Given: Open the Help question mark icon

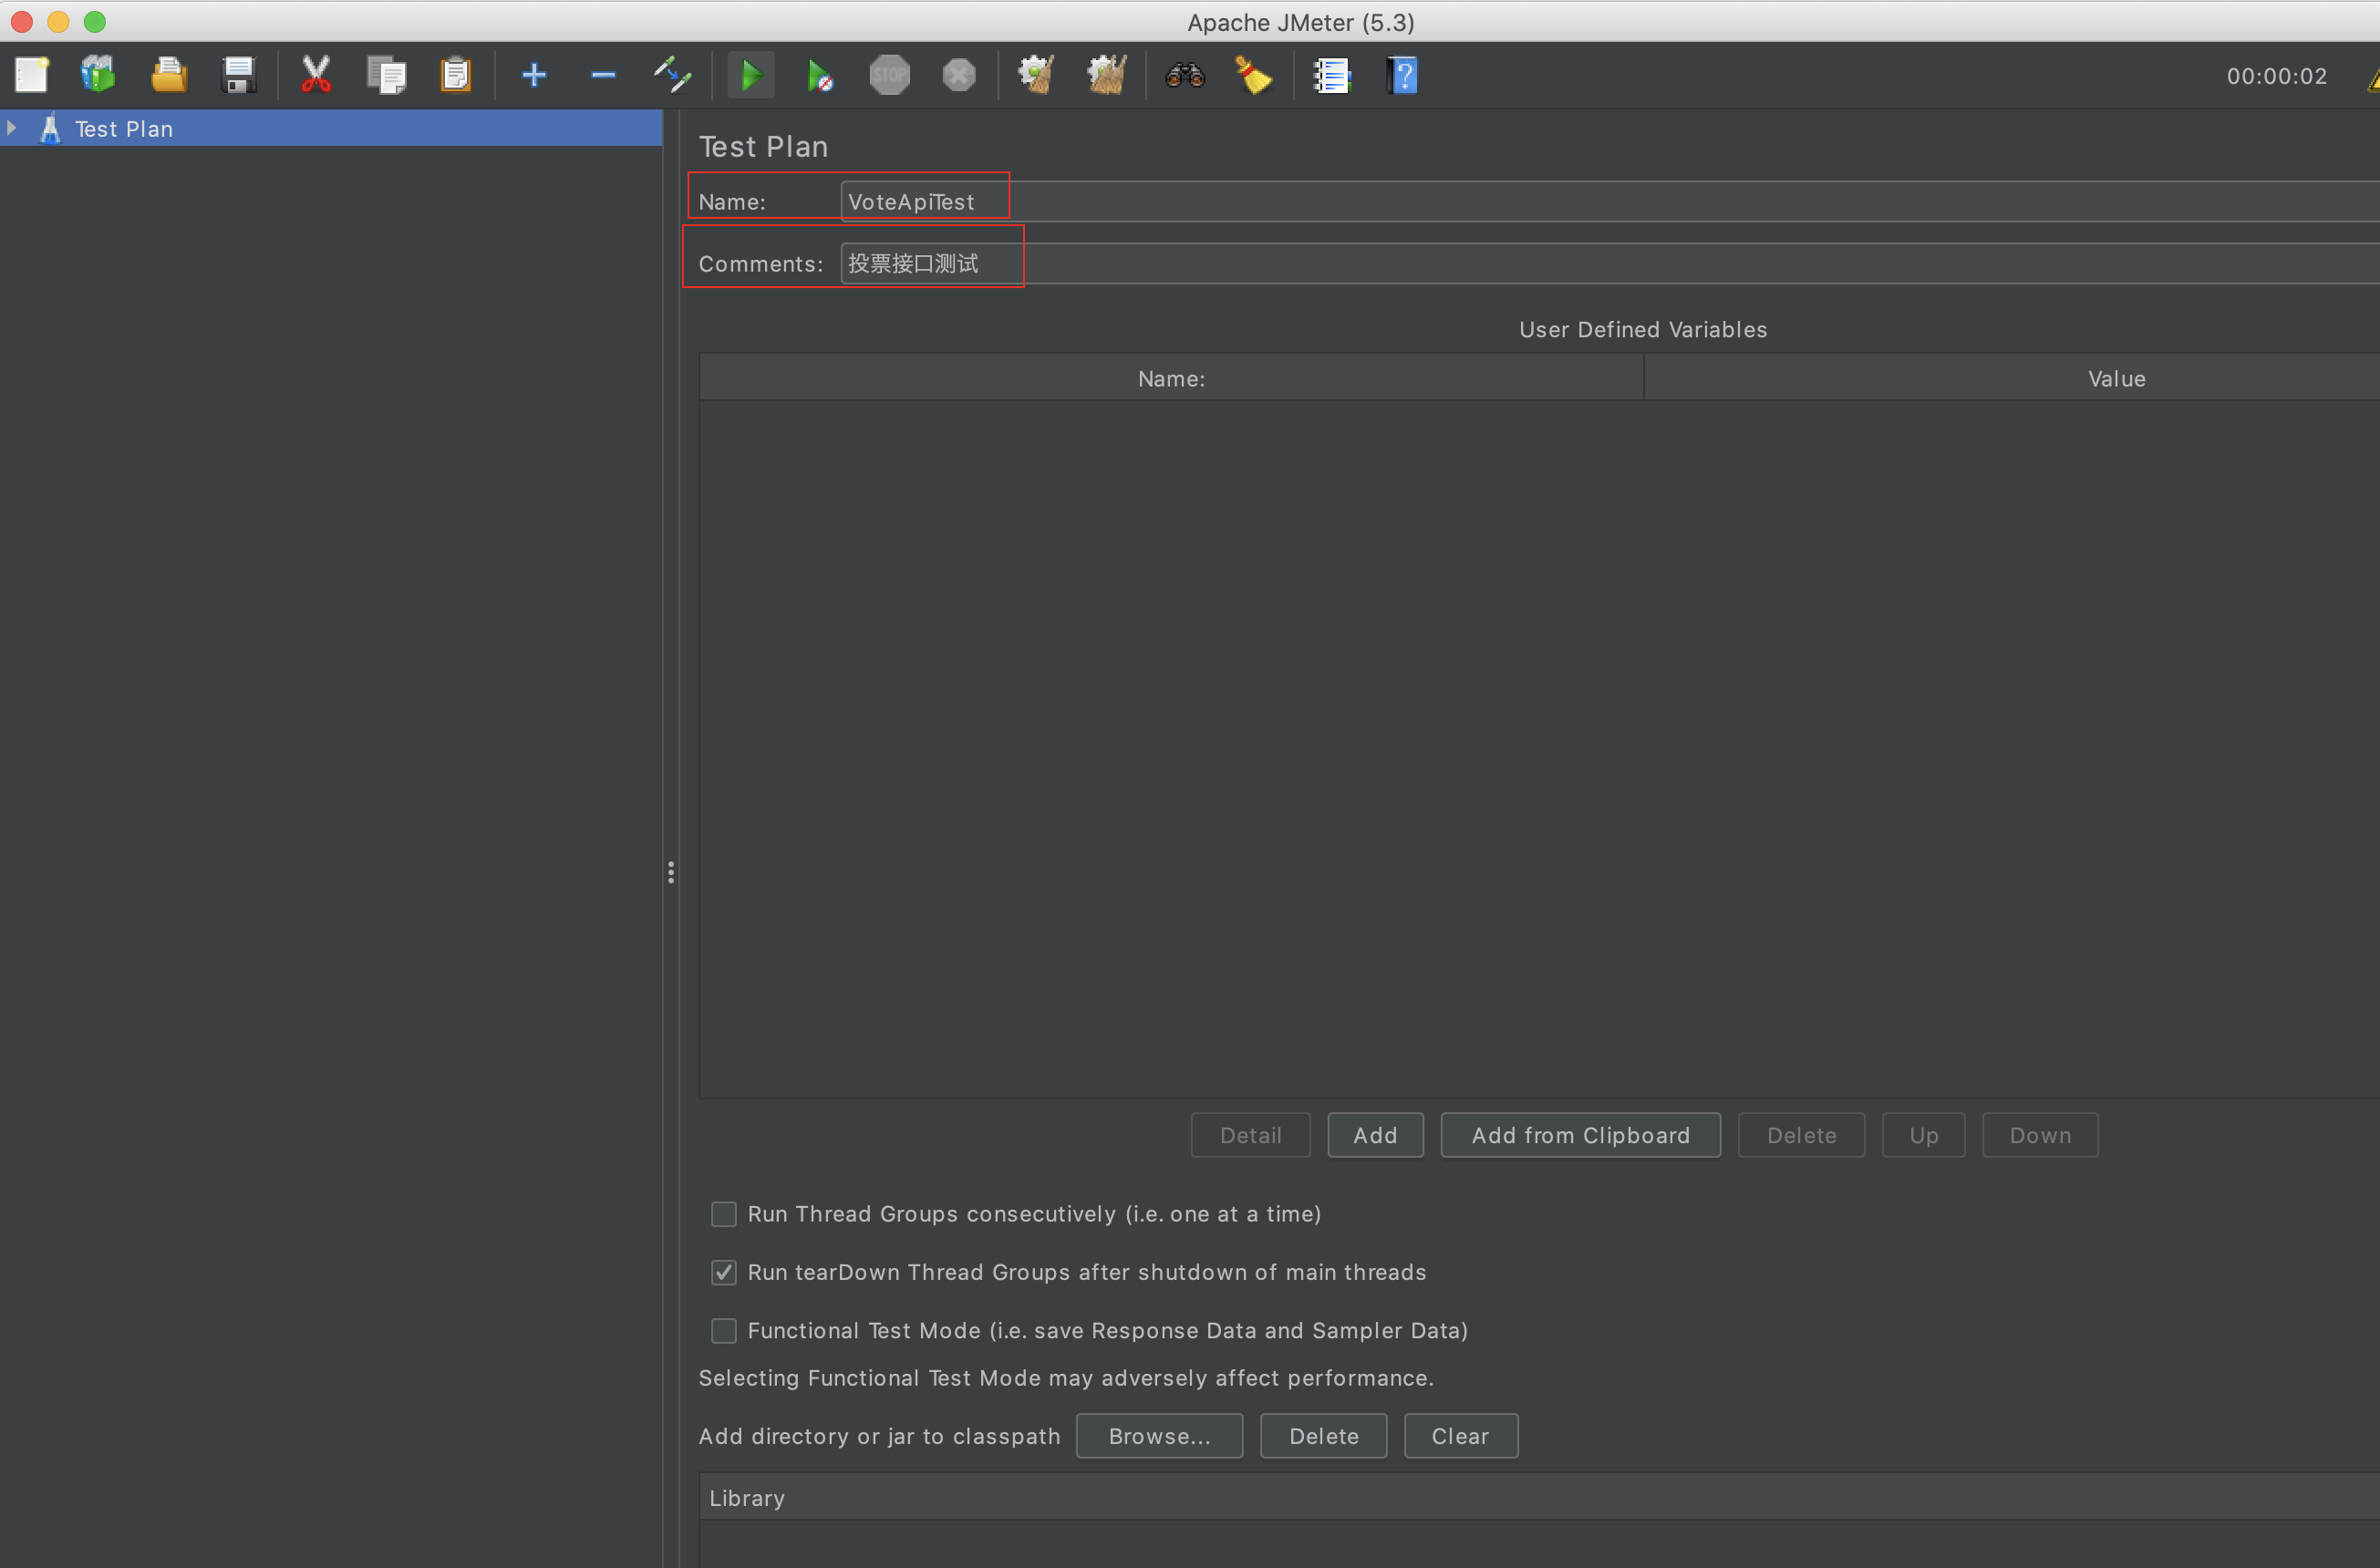Looking at the screenshot, I should pos(1402,76).
